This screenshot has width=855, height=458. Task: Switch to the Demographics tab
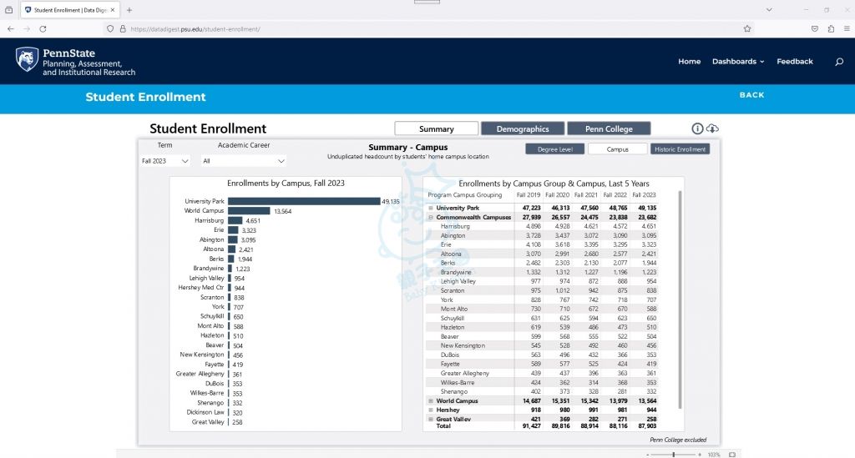tap(523, 128)
